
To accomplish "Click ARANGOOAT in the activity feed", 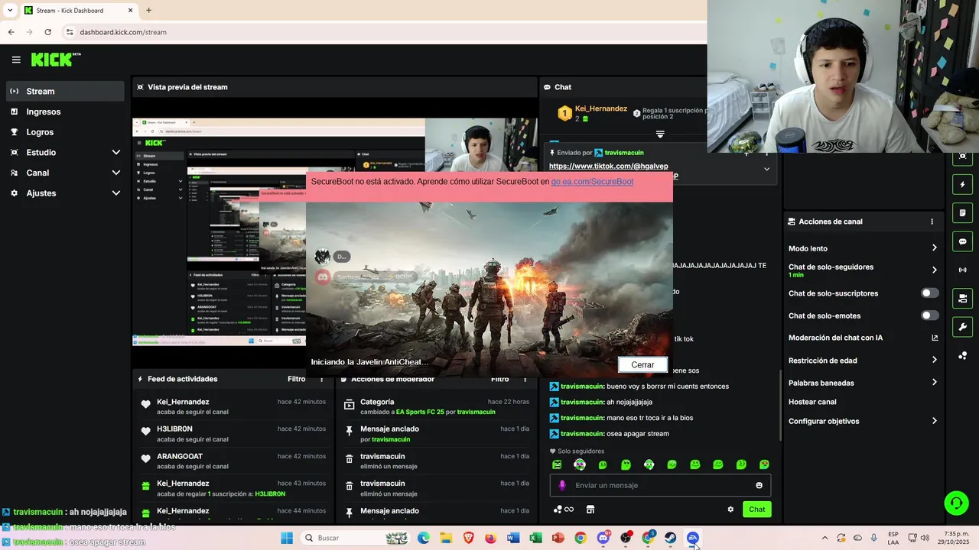I will click(x=180, y=457).
